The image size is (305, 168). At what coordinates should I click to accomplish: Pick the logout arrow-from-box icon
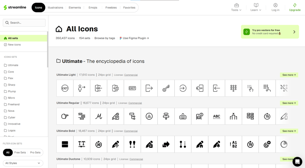[x=149, y=88]
